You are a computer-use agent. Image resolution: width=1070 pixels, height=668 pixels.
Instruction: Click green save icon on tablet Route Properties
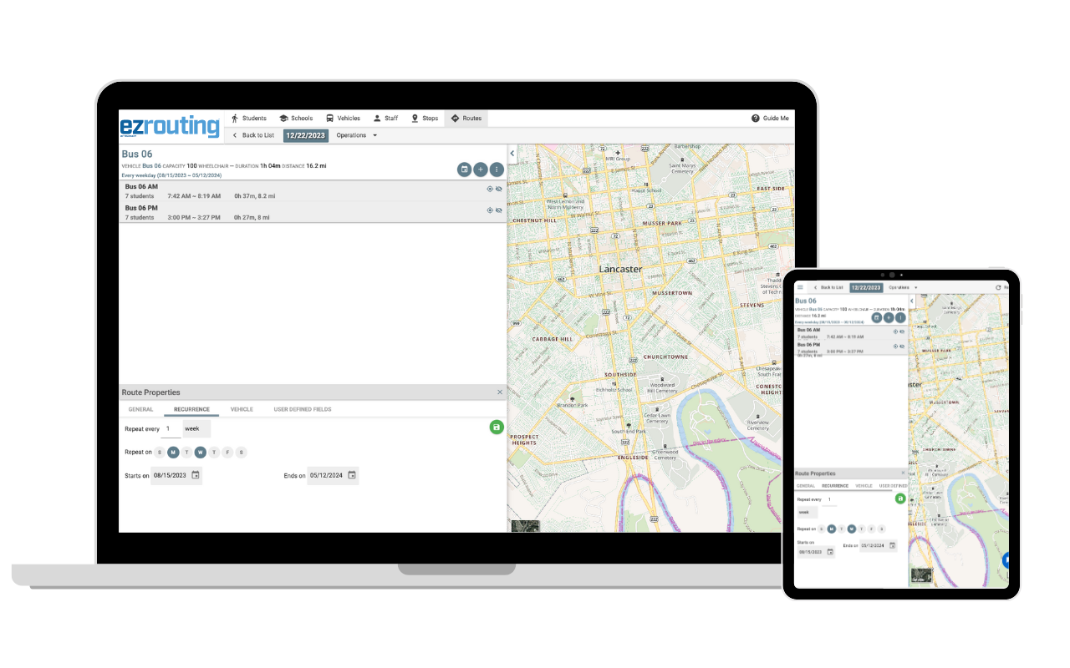(900, 498)
